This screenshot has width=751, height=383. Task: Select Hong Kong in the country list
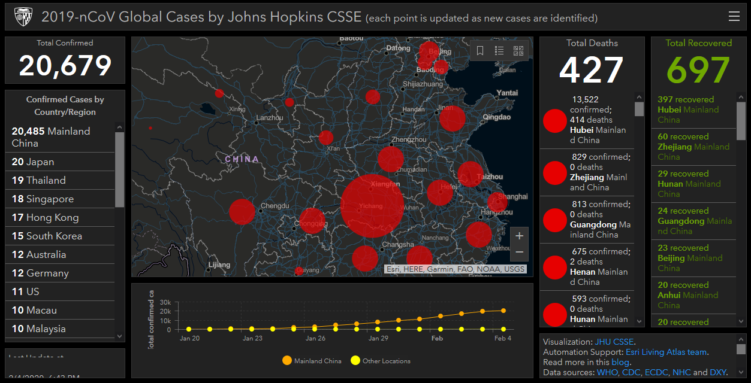60,217
